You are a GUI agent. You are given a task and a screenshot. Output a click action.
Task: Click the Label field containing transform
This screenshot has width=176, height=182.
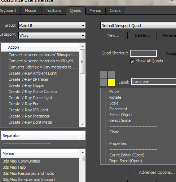coord(154,81)
